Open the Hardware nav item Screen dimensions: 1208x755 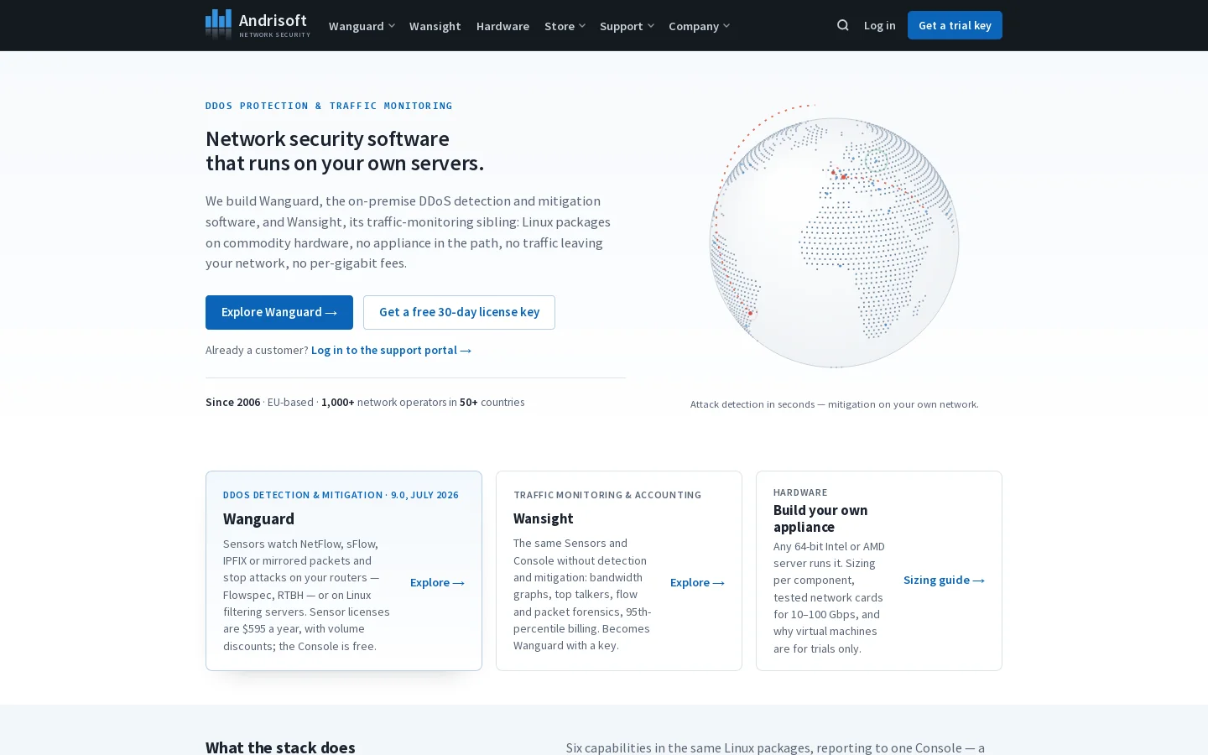[502, 26]
